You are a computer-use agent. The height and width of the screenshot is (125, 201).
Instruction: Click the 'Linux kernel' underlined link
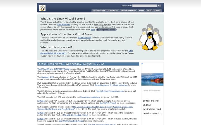[x=99, y=69]
